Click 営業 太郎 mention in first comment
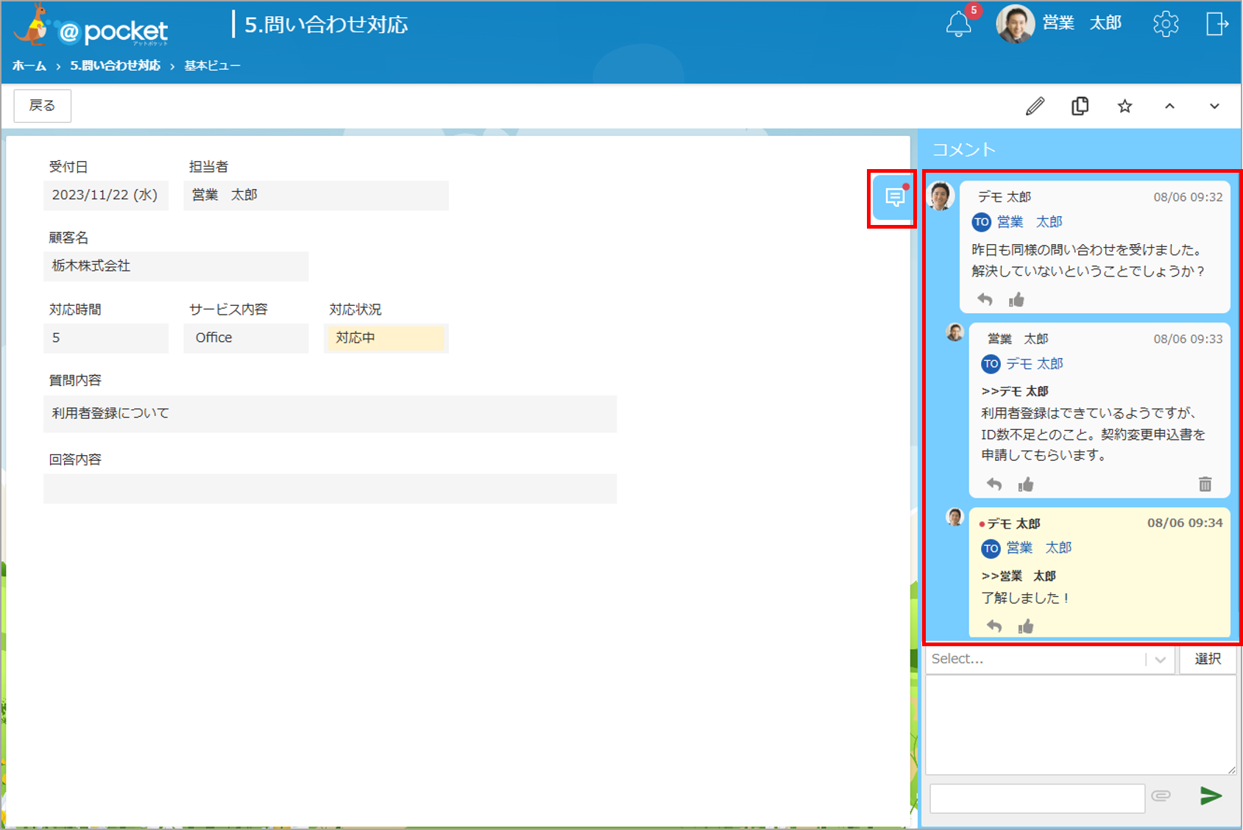The height and width of the screenshot is (830, 1243). pyautogui.click(x=1030, y=222)
